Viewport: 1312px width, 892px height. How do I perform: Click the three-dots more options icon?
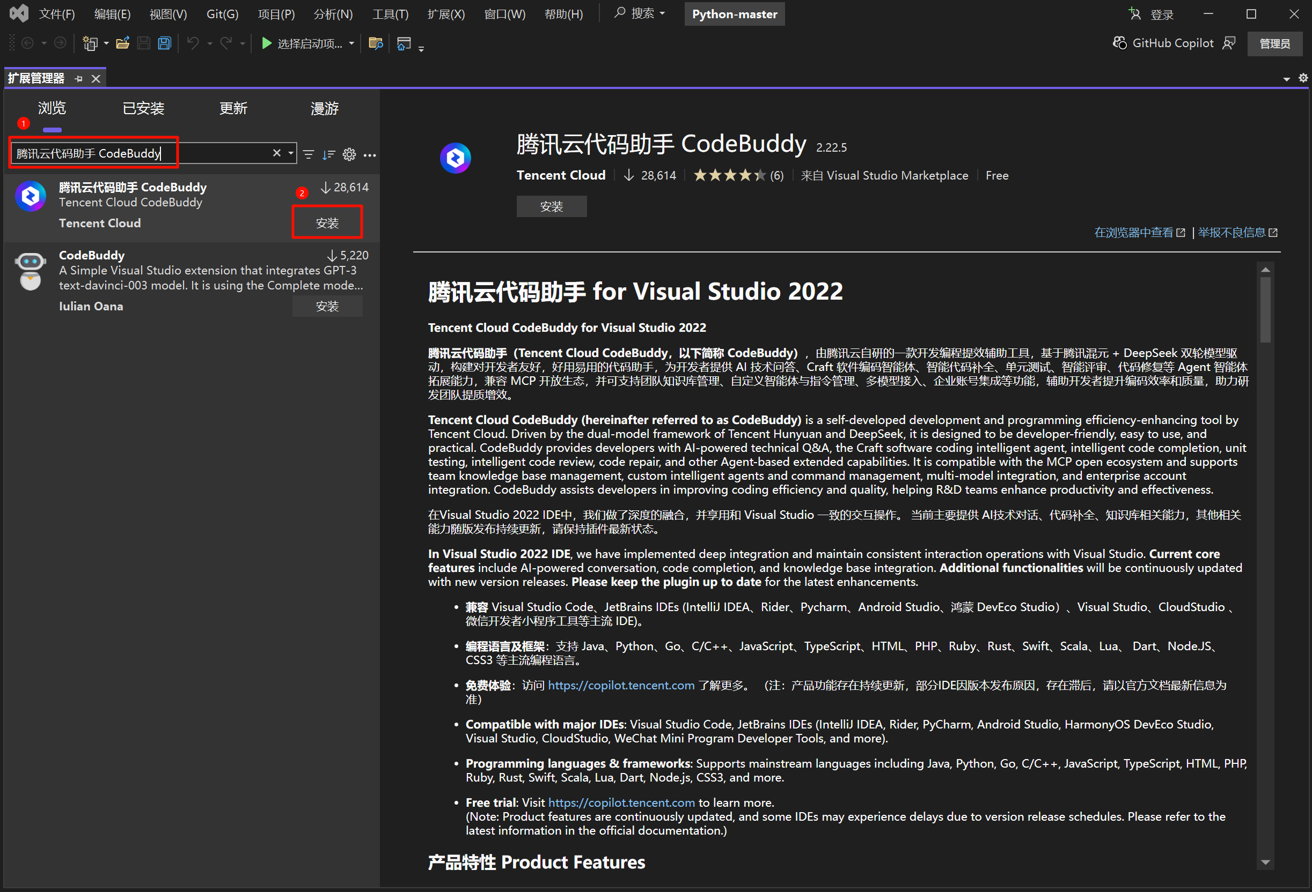pyautogui.click(x=370, y=154)
